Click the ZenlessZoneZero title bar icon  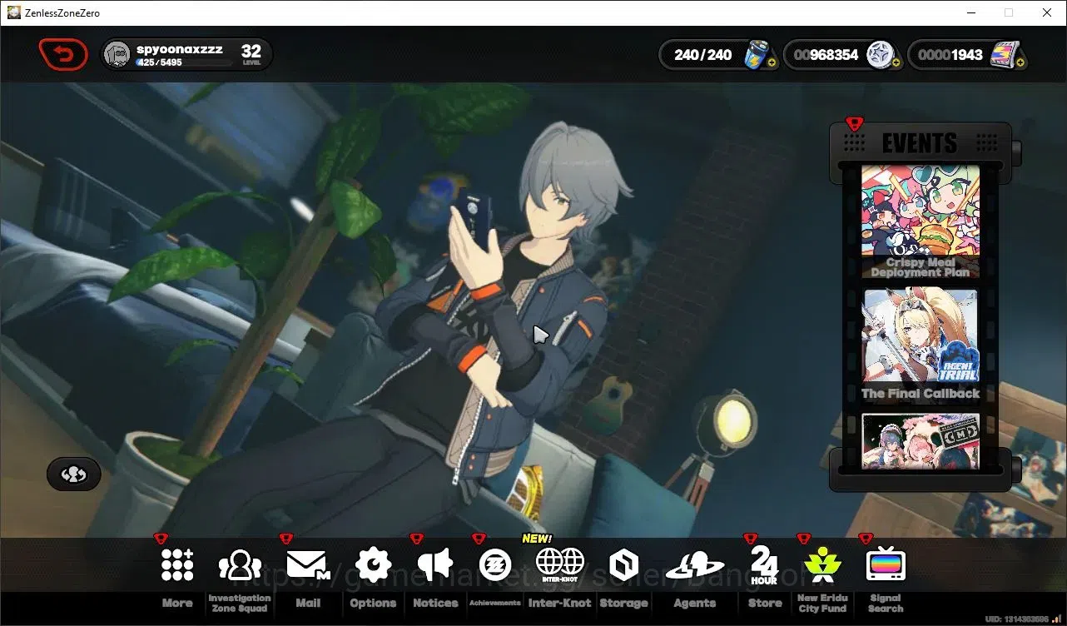pyautogui.click(x=14, y=12)
